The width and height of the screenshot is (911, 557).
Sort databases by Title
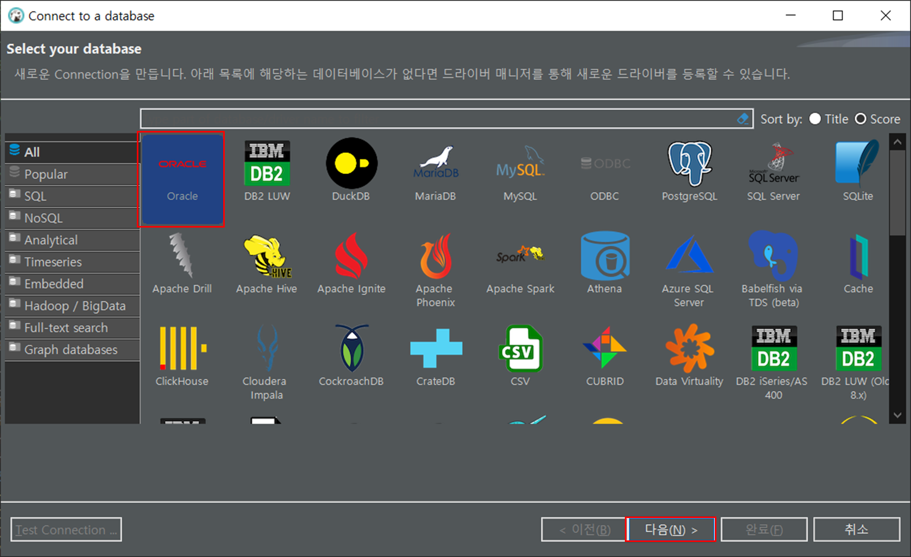(x=829, y=119)
